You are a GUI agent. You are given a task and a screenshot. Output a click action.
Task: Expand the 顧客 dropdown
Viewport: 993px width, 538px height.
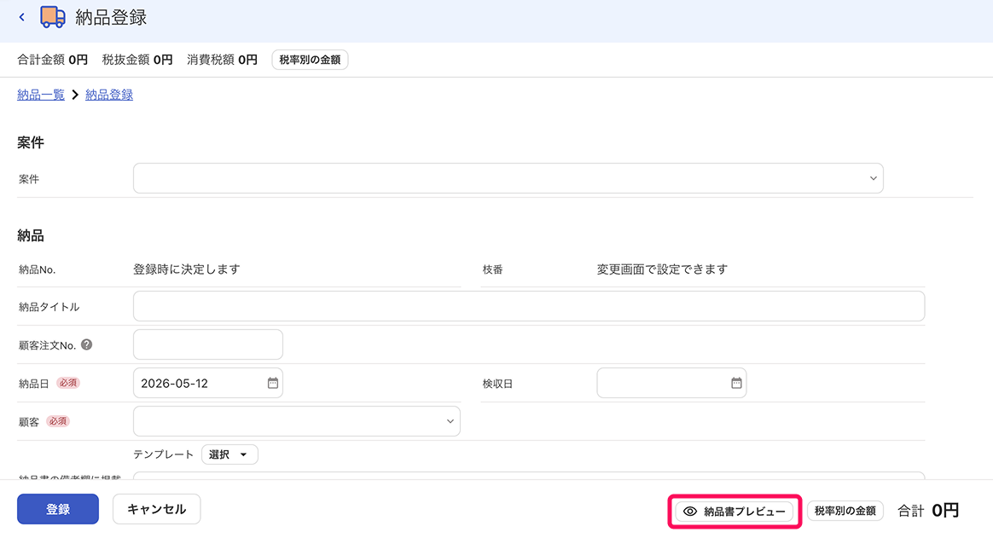pos(296,421)
